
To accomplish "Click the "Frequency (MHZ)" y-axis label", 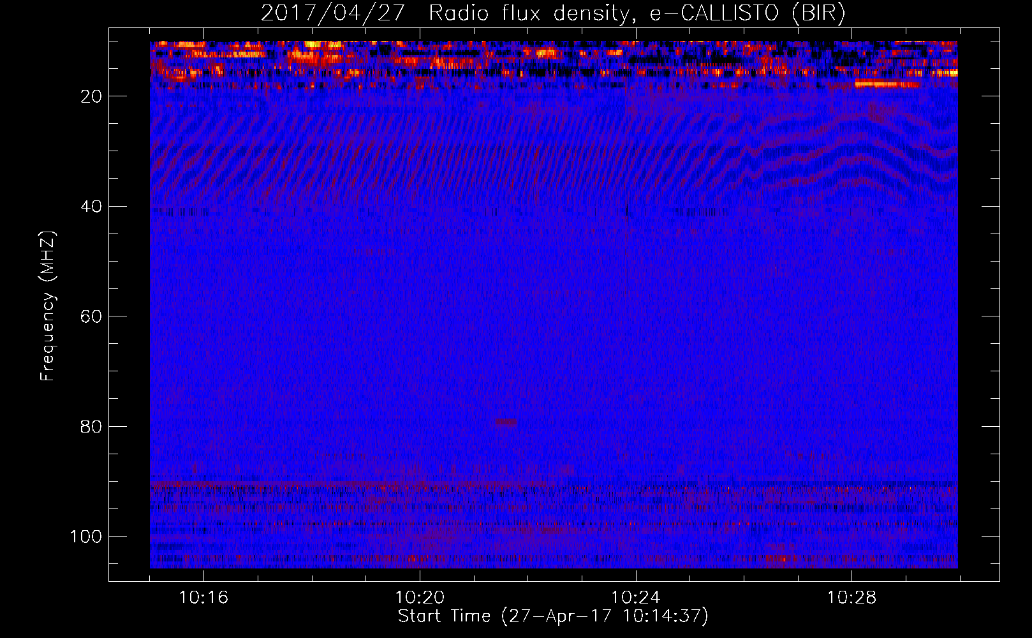I will pos(48,306).
